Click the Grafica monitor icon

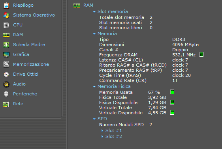(x=6, y=55)
